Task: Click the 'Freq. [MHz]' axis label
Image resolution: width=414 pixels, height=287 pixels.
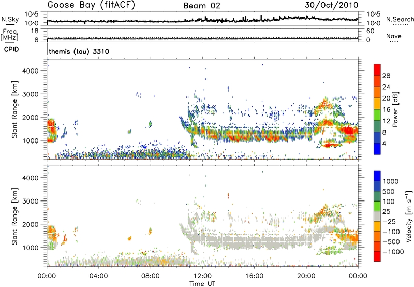Action: click(9, 35)
